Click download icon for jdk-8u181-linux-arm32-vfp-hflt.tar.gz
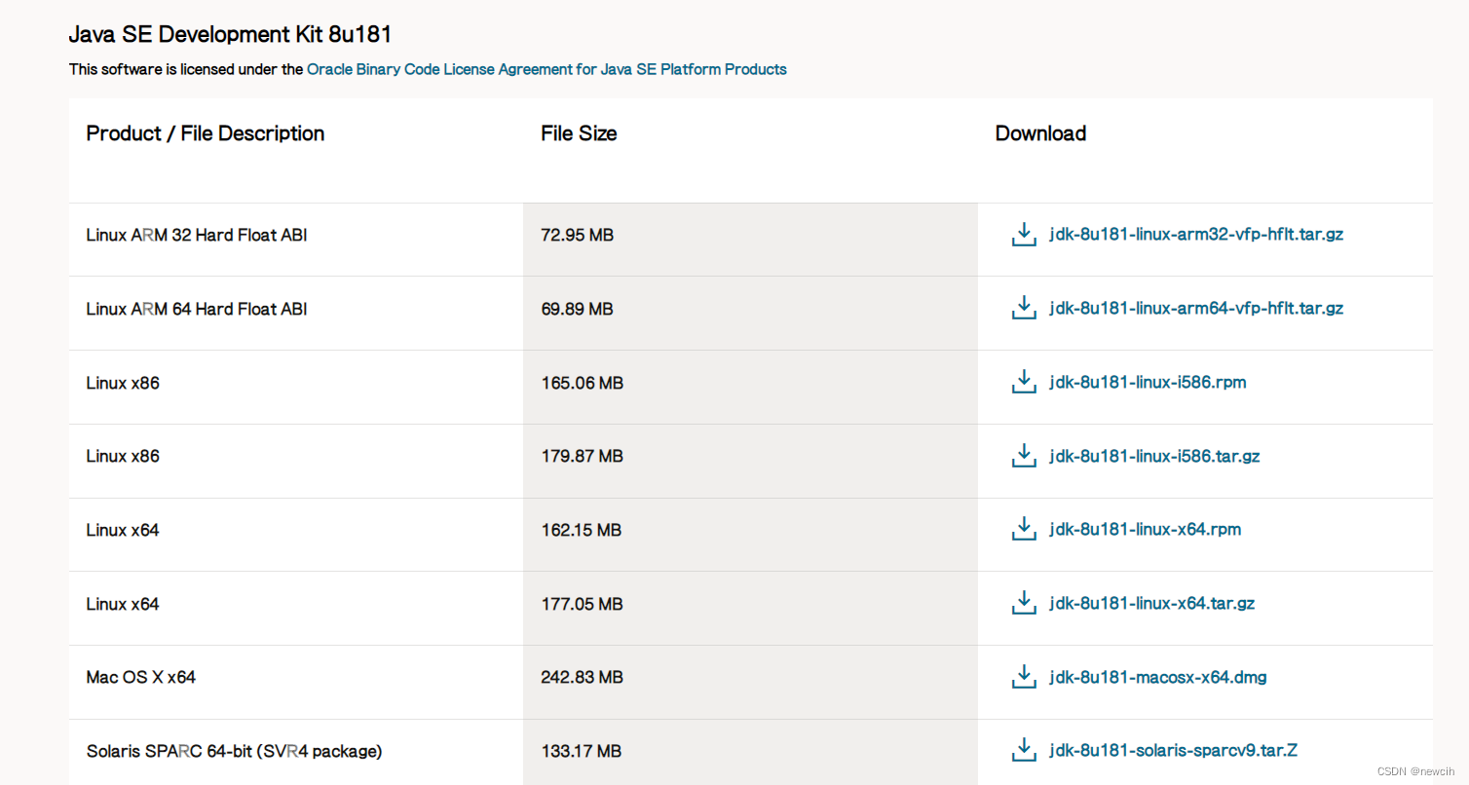 pyautogui.click(x=1024, y=235)
